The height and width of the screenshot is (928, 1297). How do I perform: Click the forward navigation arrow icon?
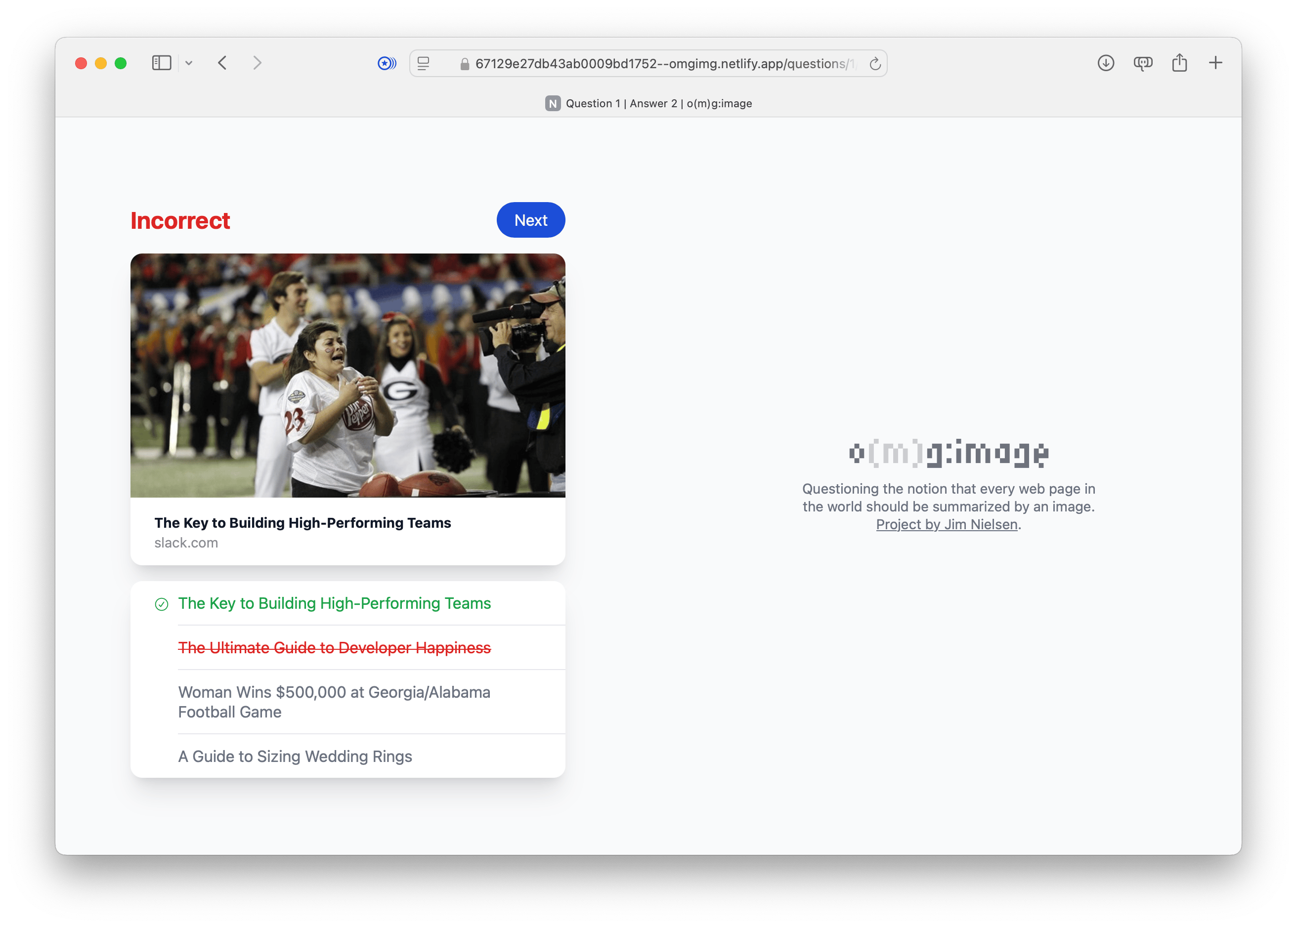(259, 64)
